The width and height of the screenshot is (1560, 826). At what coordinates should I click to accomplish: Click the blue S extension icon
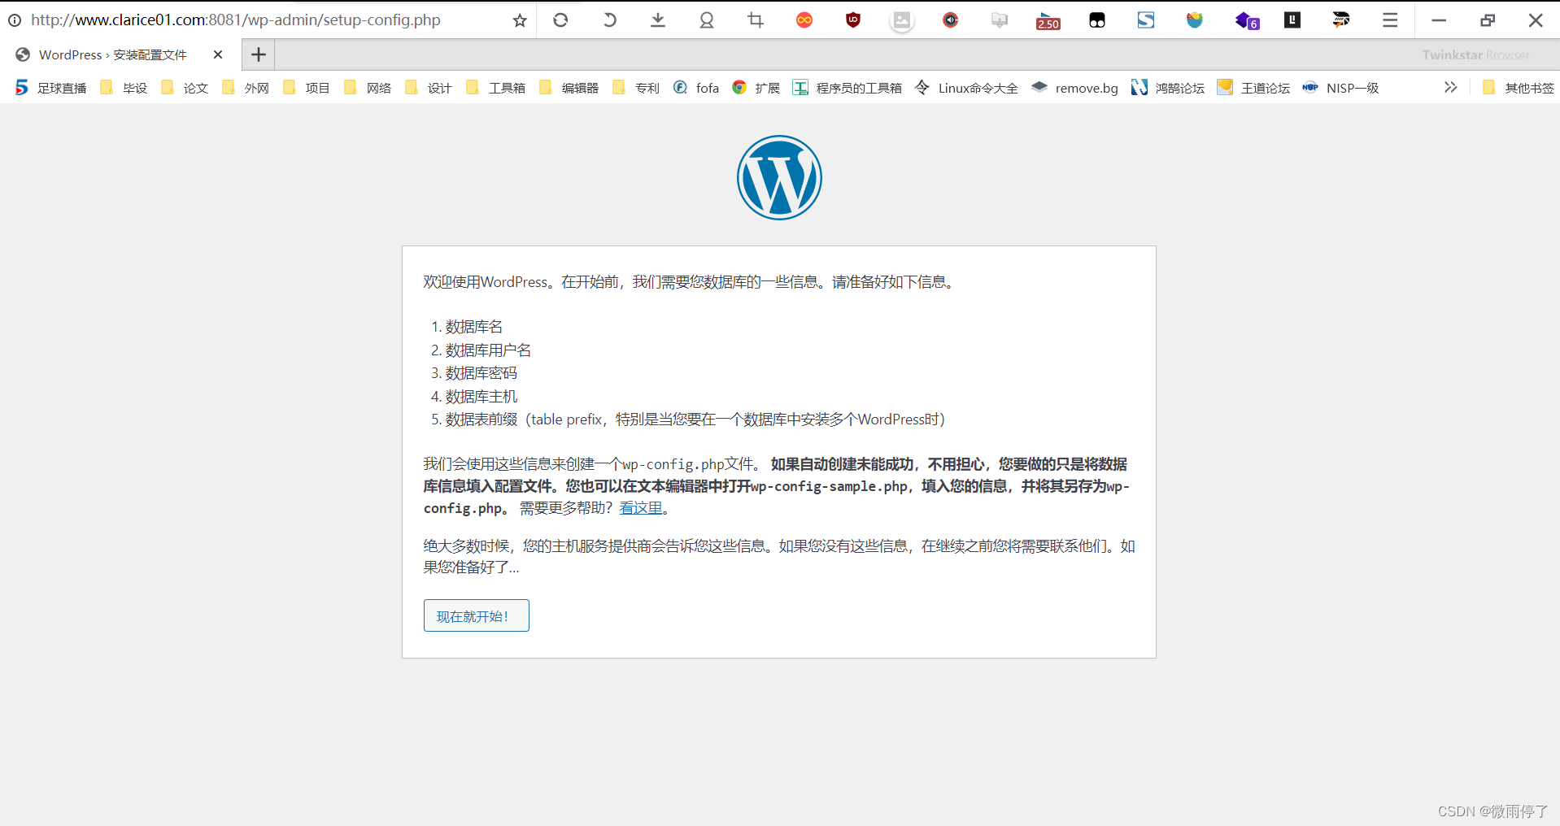click(1146, 20)
